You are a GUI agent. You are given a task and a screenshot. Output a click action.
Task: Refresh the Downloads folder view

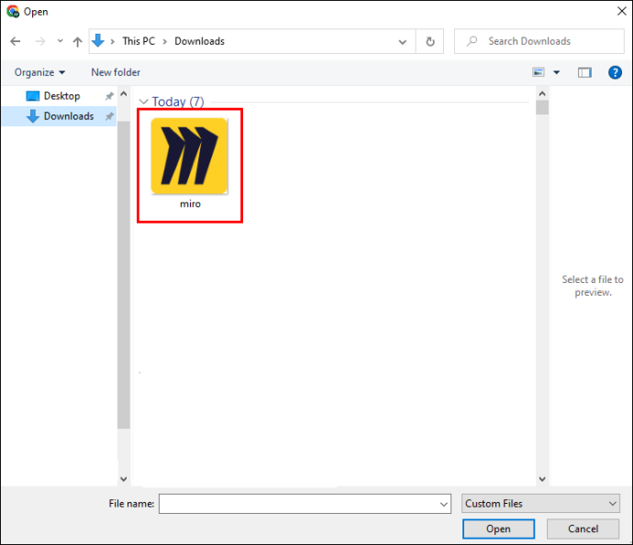[430, 41]
